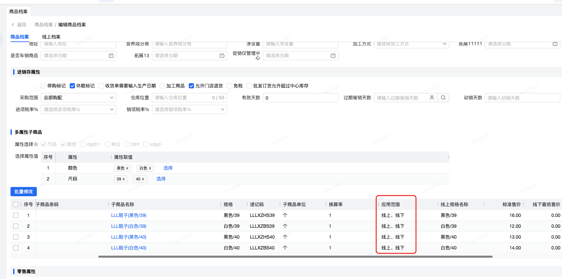Image resolution: width=562 pixels, height=279 pixels.
Task: Remove the size 39 tag
Action: point(124,179)
